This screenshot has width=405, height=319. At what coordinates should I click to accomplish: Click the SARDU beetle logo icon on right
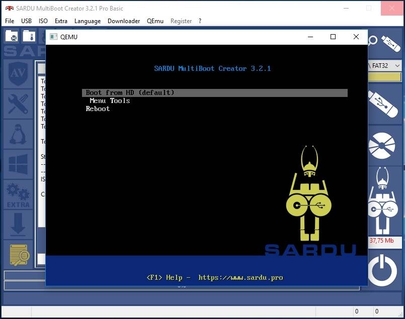coord(382,200)
